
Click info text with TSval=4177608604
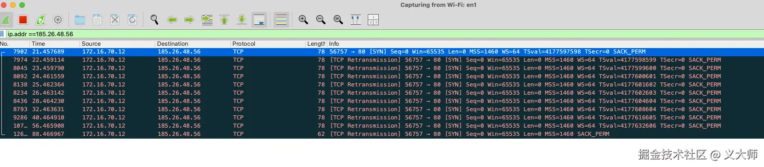525,109
